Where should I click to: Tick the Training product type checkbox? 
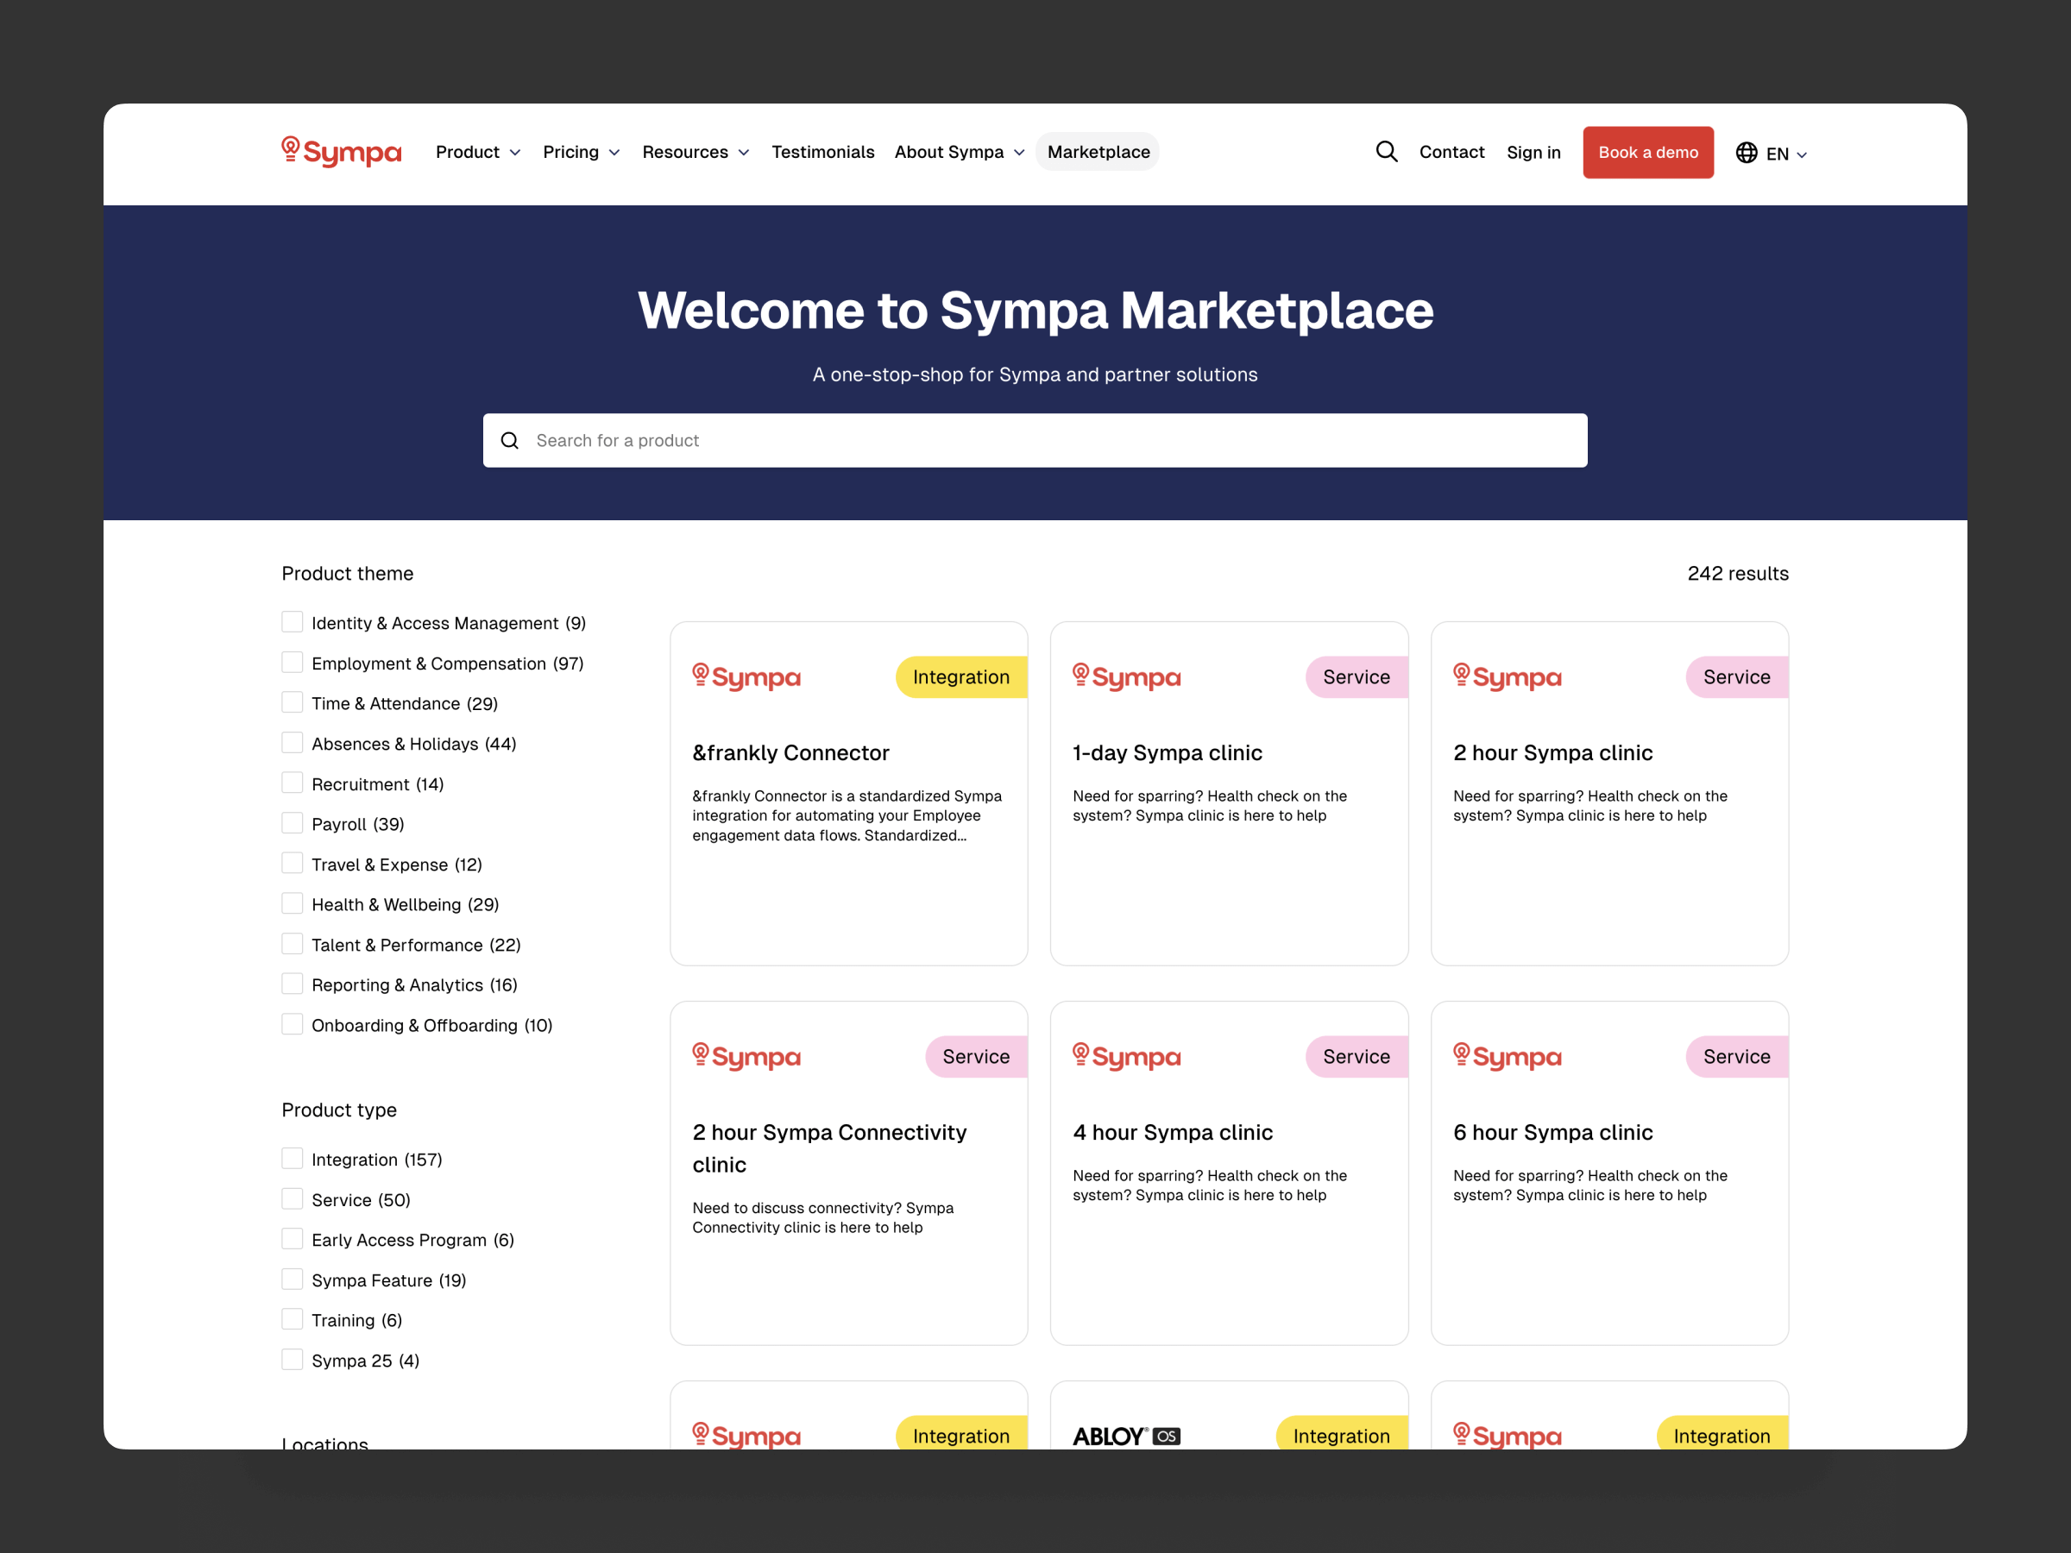coord(293,1320)
